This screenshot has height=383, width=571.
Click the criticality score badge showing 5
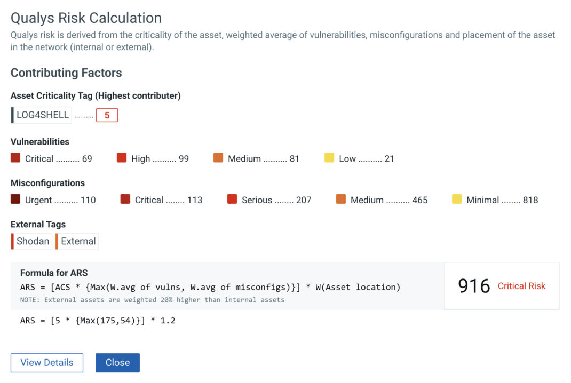click(106, 115)
